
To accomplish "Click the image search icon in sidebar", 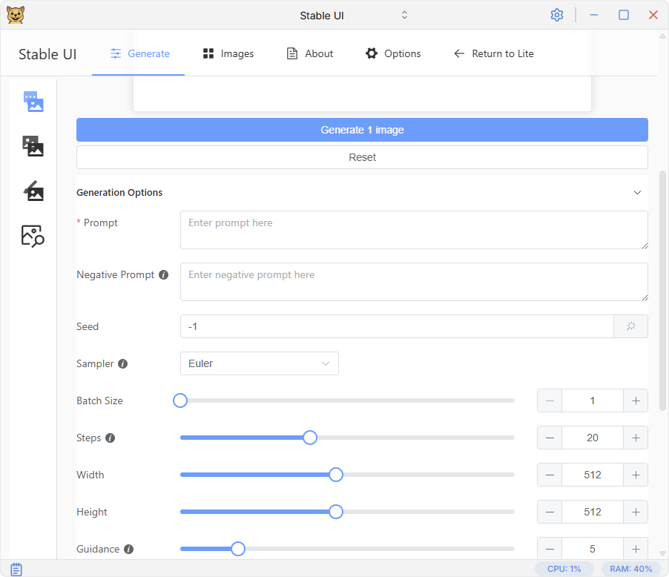I will click(x=33, y=236).
